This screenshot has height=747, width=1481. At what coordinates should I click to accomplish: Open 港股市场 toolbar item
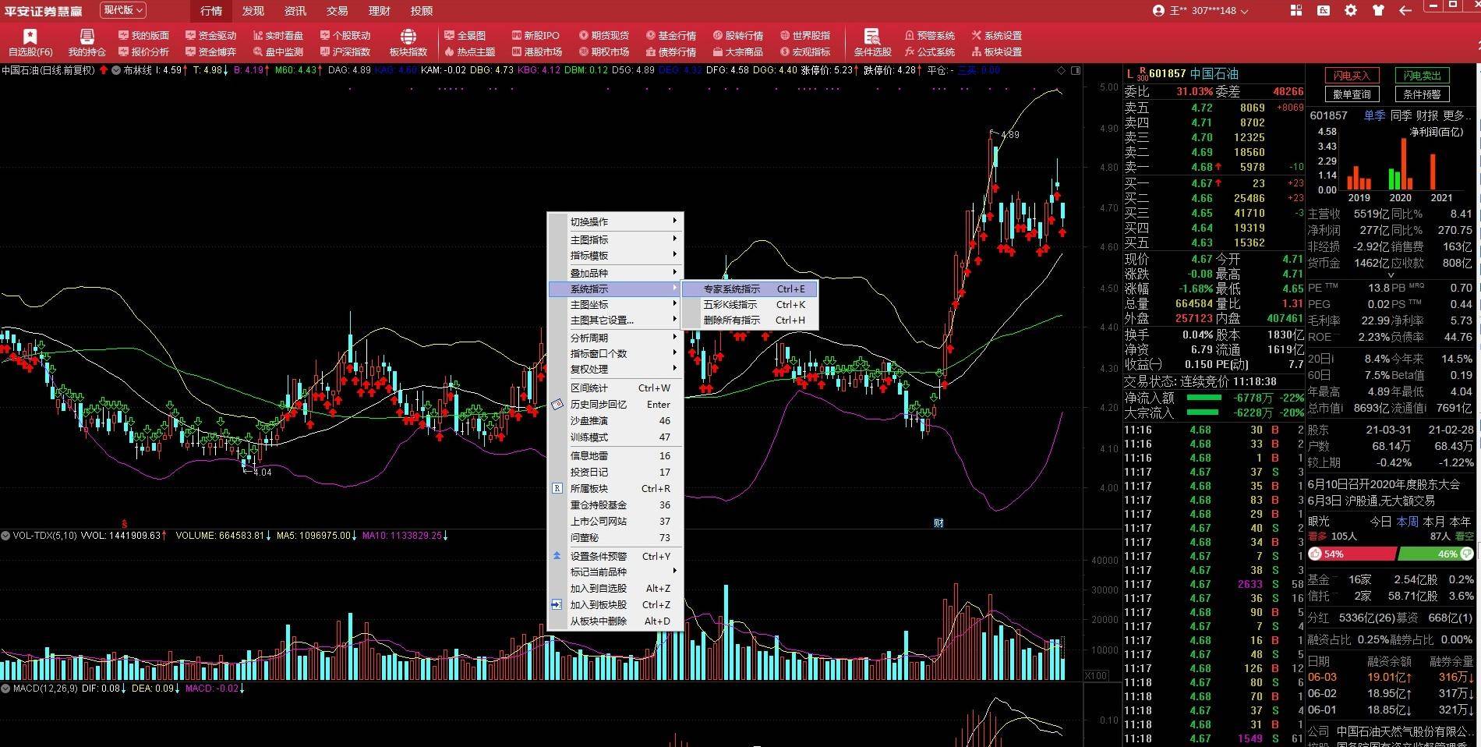click(536, 51)
